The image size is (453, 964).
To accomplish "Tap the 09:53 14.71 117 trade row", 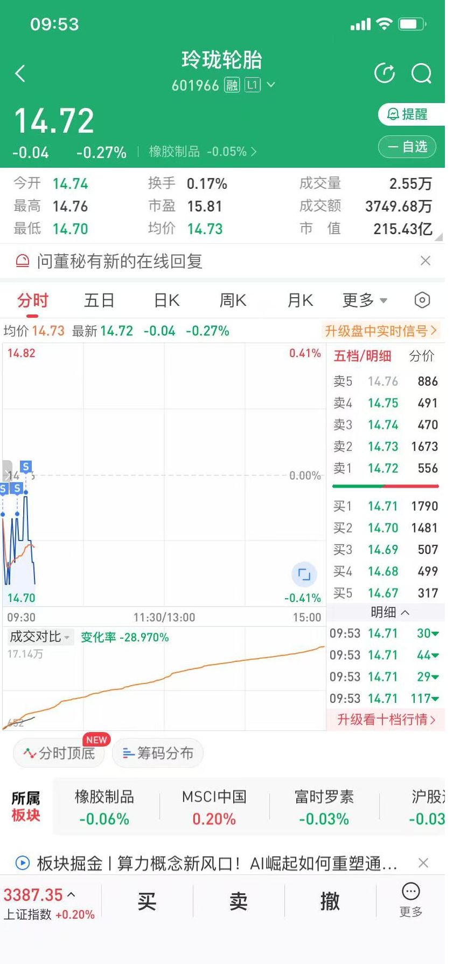I will pos(385,699).
